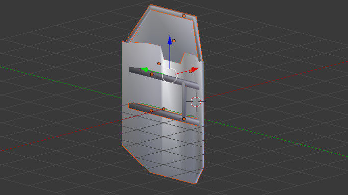Grab the red X-axis manipulator arrow
Viewport: 348px width, 195px height.
195,69
